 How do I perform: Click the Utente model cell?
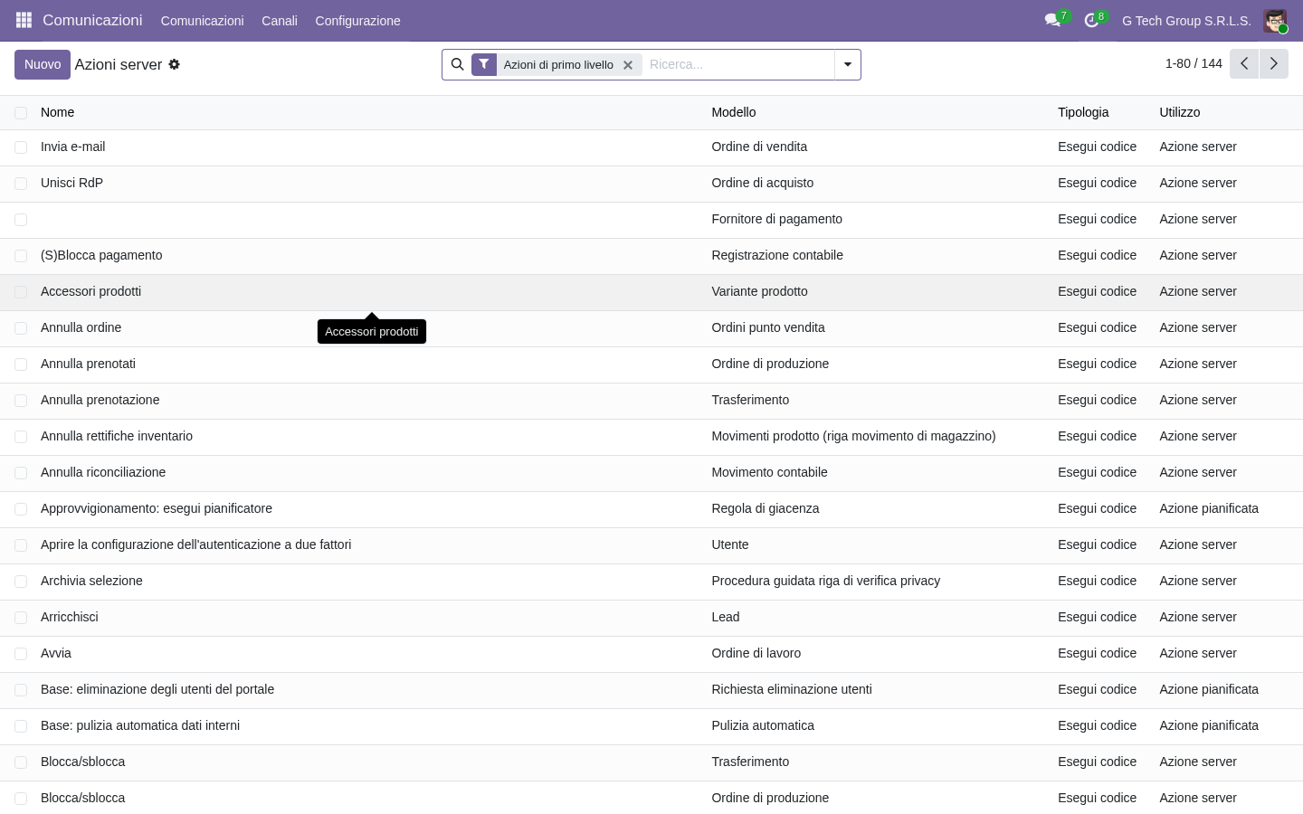[x=730, y=544]
